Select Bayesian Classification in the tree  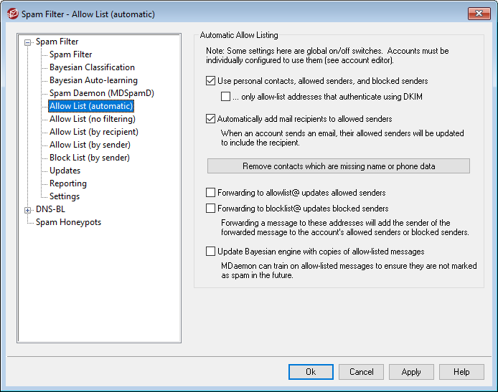click(92, 67)
